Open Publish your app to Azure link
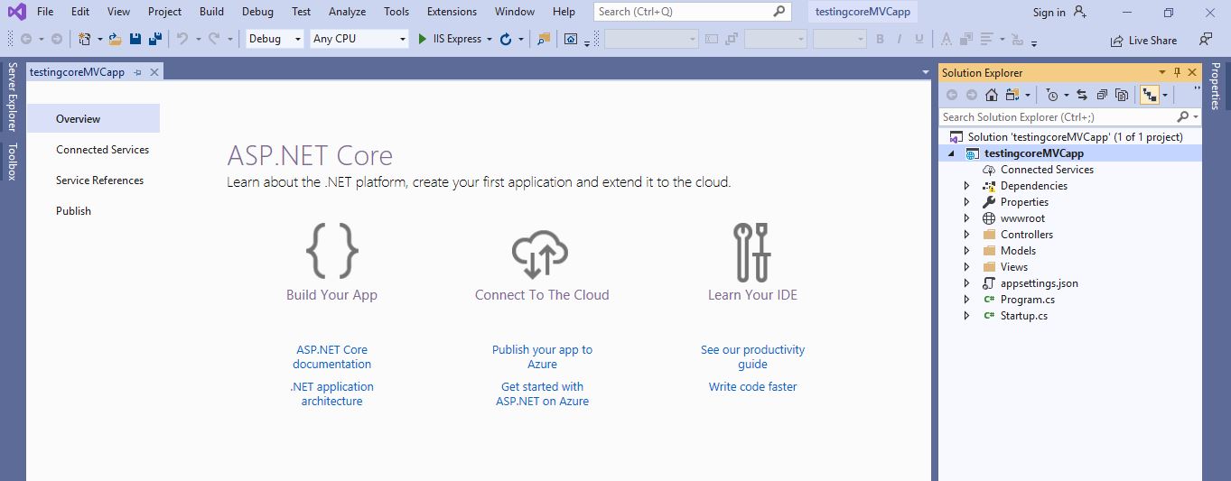 (x=542, y=357)
